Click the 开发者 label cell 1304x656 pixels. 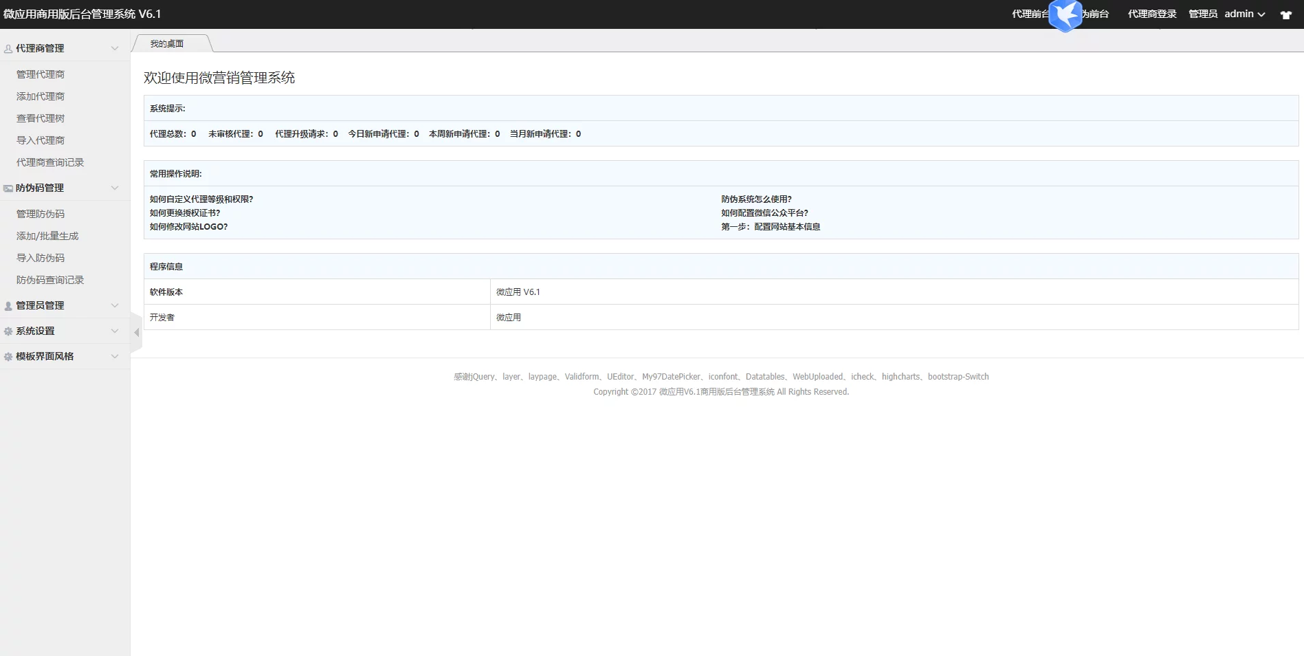click(x=317, y=318)
